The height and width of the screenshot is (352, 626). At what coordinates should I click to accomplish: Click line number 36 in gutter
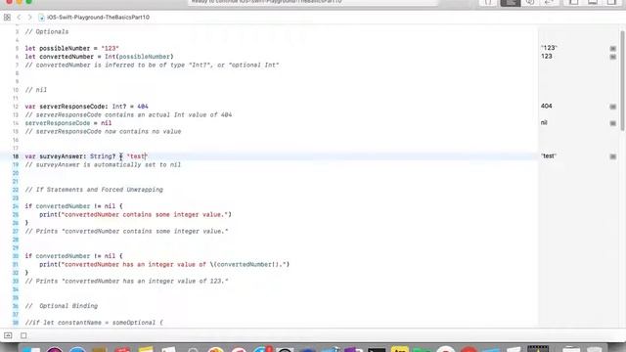pyautogui.click(x=16, y=306)
